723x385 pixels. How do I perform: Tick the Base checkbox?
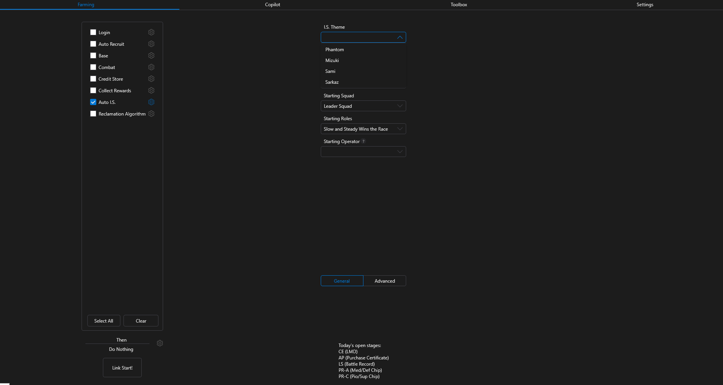pos(93,55)
